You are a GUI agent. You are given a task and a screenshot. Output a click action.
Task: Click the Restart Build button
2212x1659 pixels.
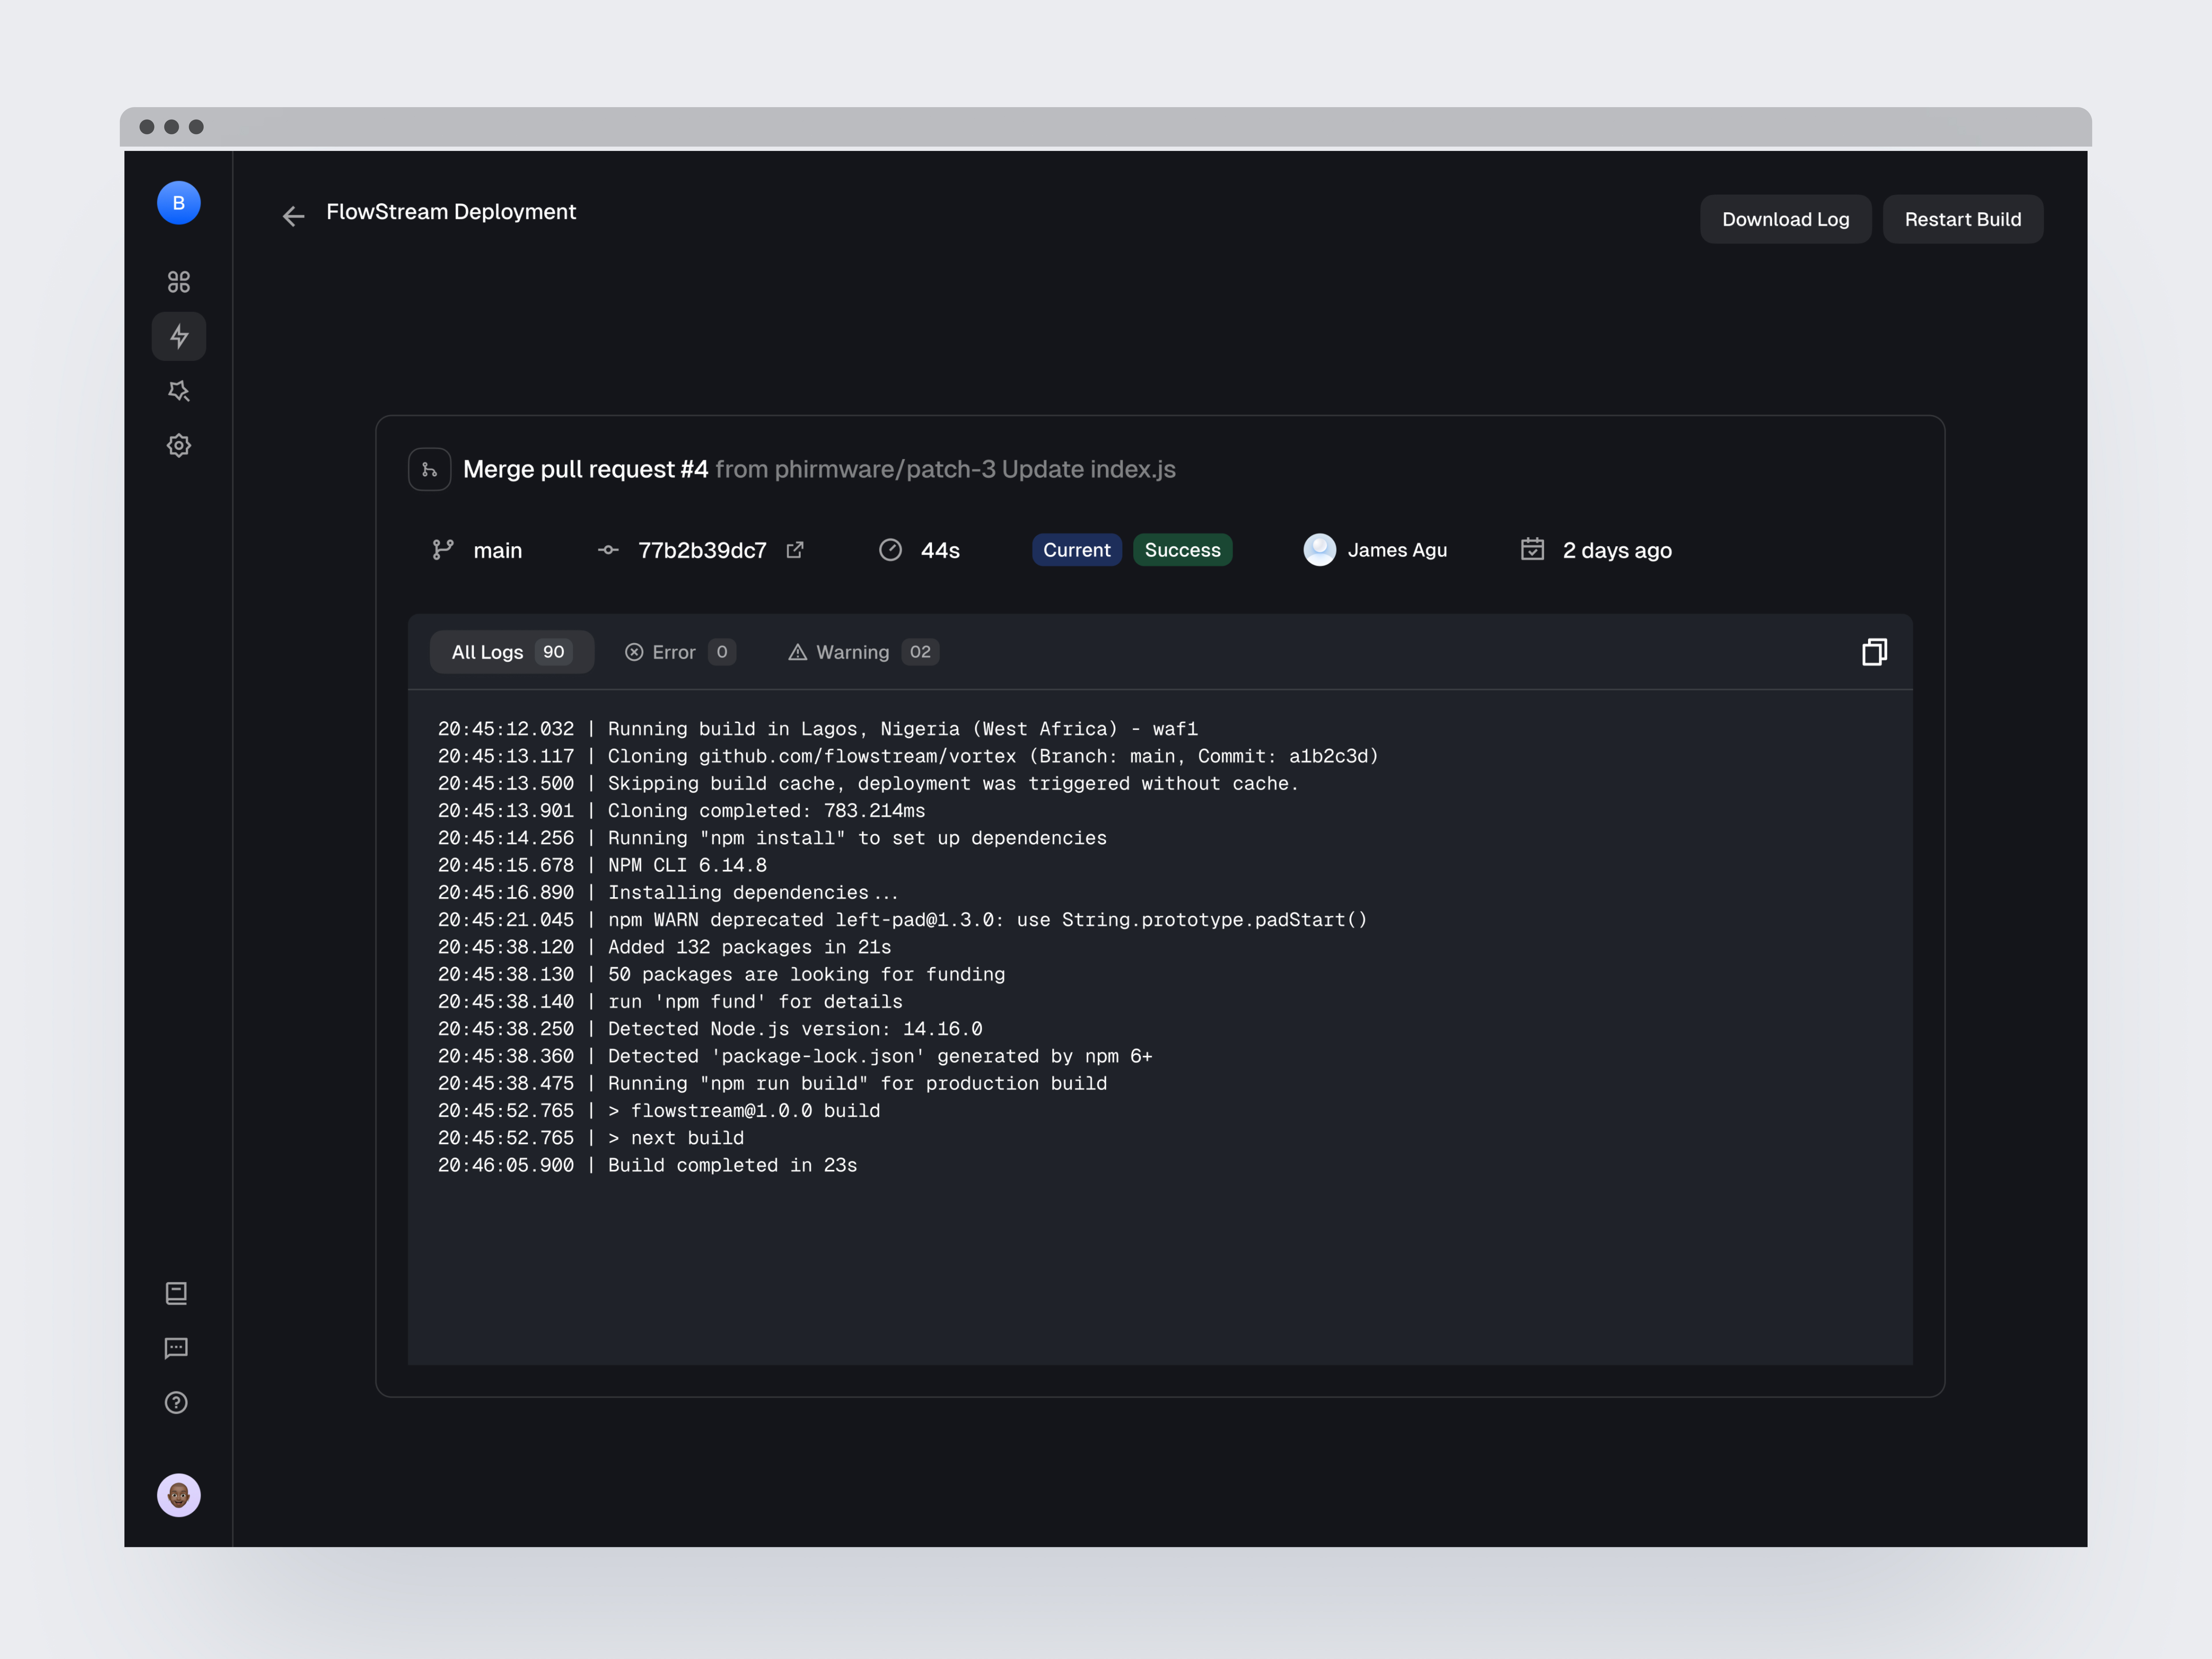click(x=1963, y=219)
